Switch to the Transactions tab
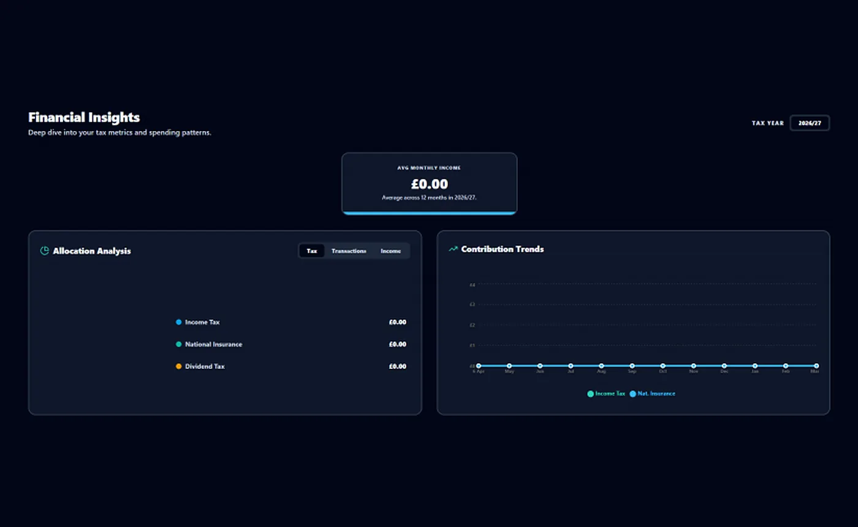 point(349,251)
